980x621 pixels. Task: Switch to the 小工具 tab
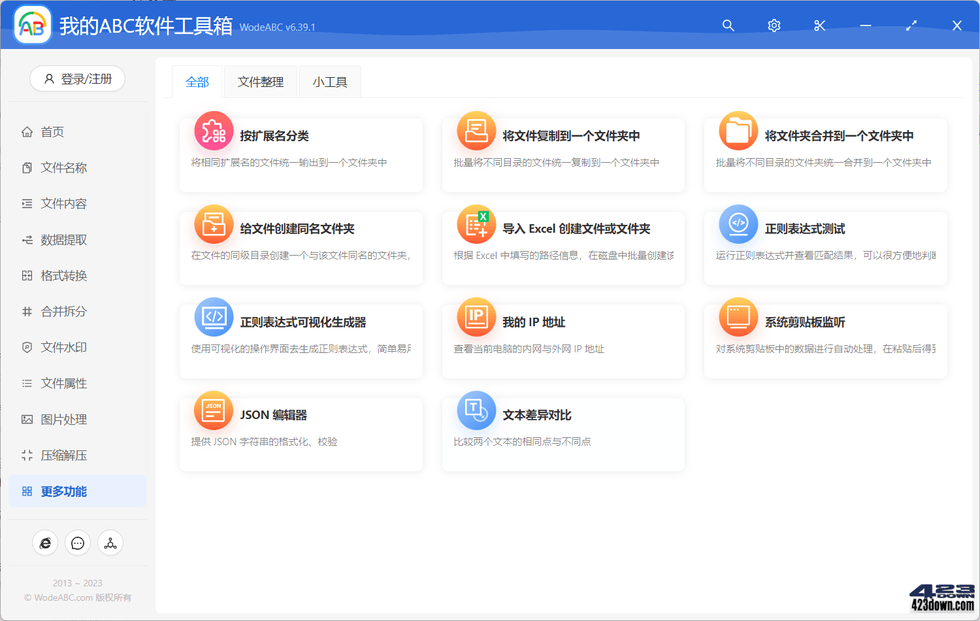330,81
